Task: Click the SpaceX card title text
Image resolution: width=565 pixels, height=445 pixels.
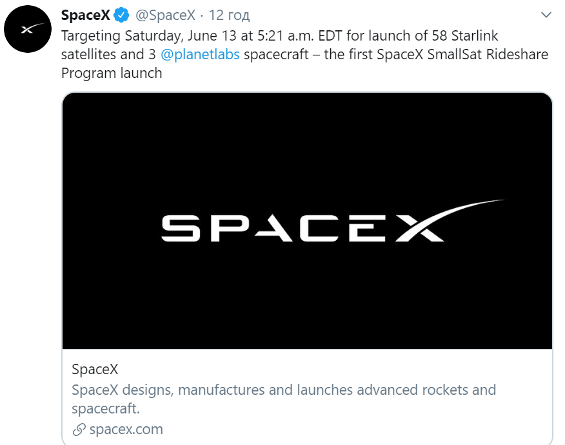Action: tap(94, 369)
